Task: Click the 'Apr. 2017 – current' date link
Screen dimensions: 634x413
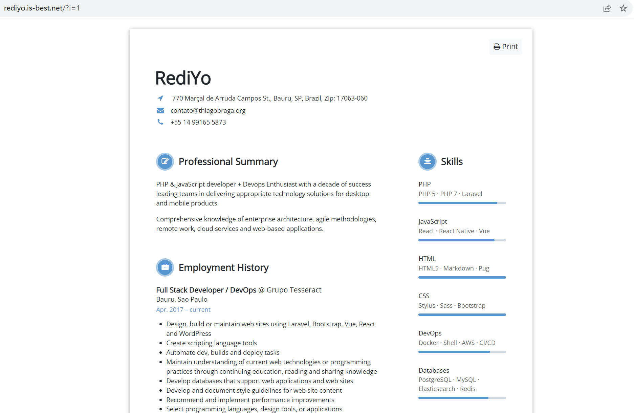Action: (183, 309)
